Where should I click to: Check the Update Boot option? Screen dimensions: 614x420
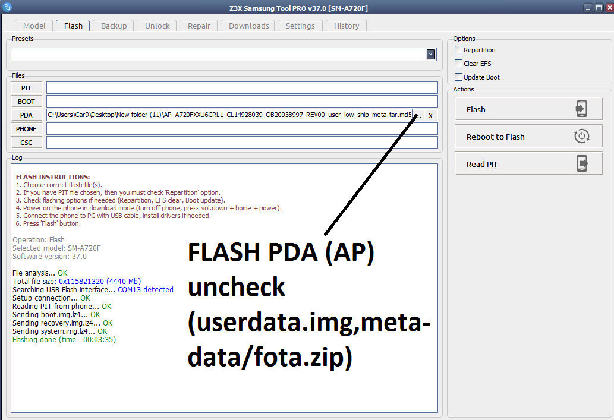click(x=458, y=77)
